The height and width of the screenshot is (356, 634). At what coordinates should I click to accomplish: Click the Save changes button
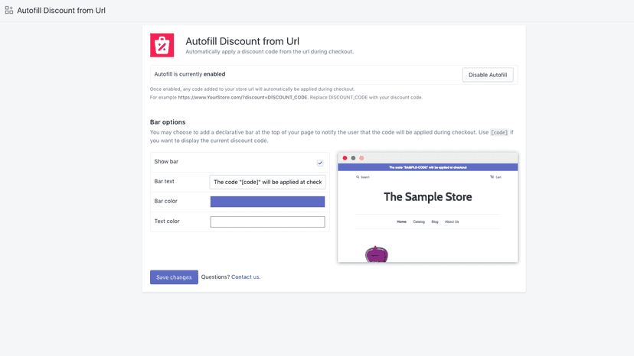[x=174, y=277]
